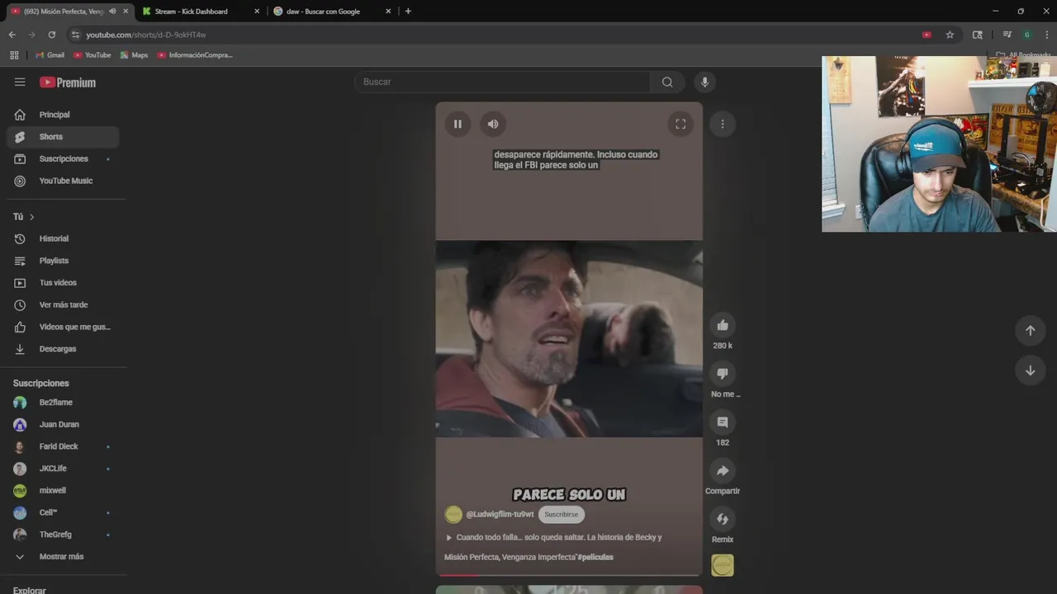Viewport: 1057px width, 594px height.
Task: Close the Kick Dashboard tab
Action: click(257, 12)
